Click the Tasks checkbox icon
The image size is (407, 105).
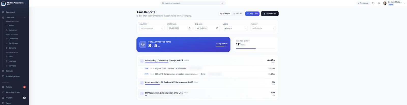3,103
